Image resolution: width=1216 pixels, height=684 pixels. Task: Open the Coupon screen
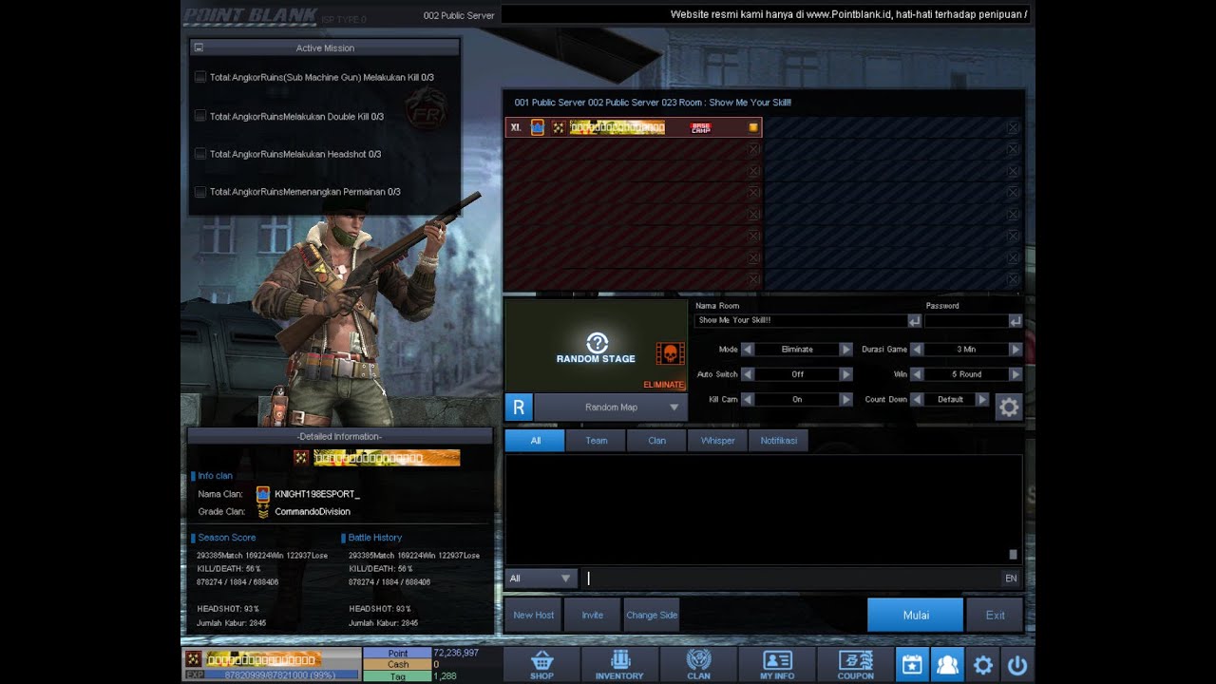(855, 664)
